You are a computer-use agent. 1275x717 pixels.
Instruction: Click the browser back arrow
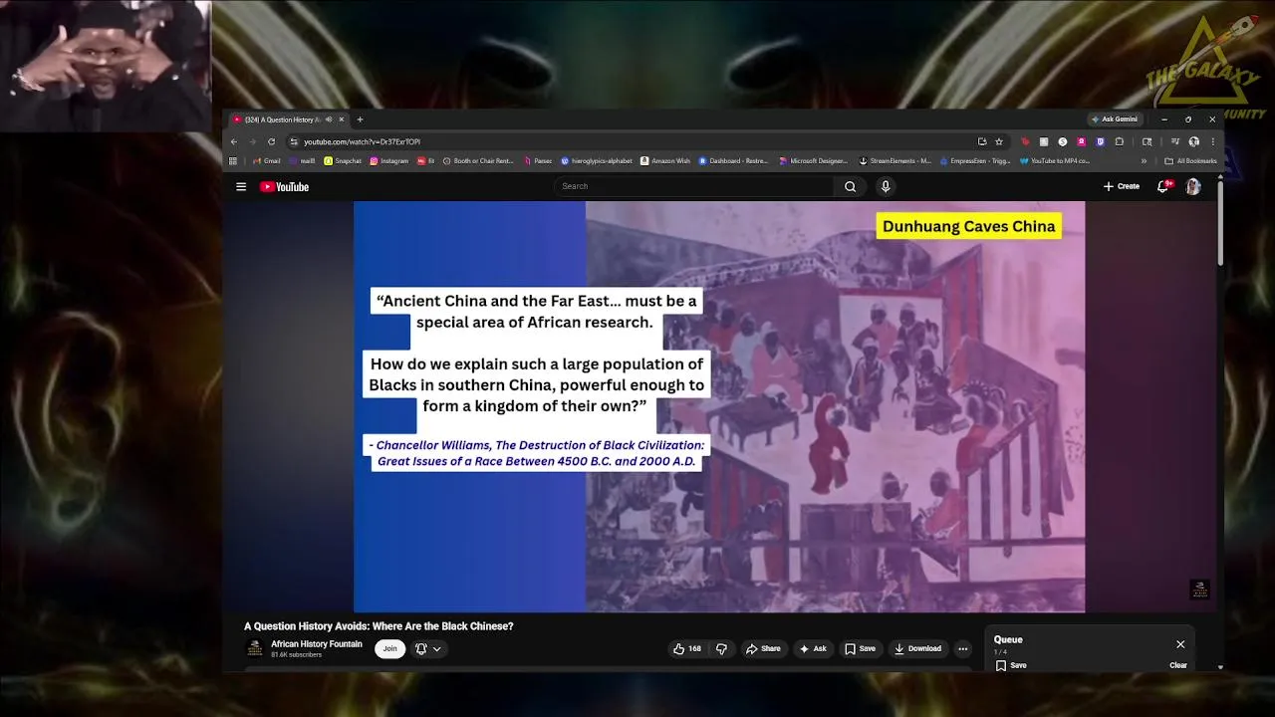click(x=234, y=141)
